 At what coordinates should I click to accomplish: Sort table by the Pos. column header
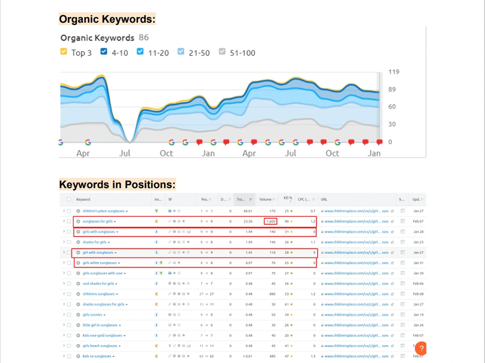tap(206, 199)
